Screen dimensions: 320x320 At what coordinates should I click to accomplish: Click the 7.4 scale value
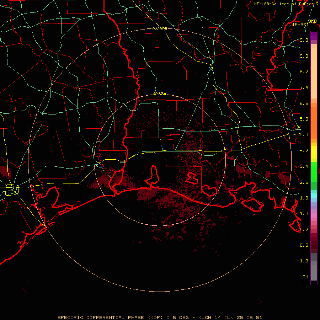point(304,87)
